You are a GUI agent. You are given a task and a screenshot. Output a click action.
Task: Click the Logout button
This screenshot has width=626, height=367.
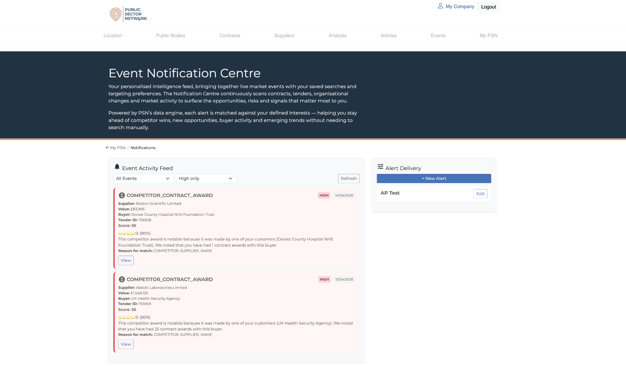pos(488,7)
